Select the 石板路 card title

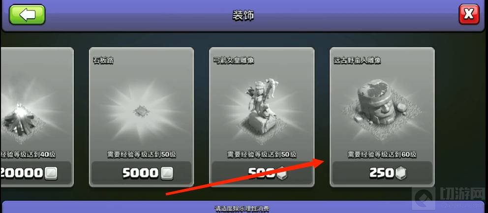coord(103,61)
